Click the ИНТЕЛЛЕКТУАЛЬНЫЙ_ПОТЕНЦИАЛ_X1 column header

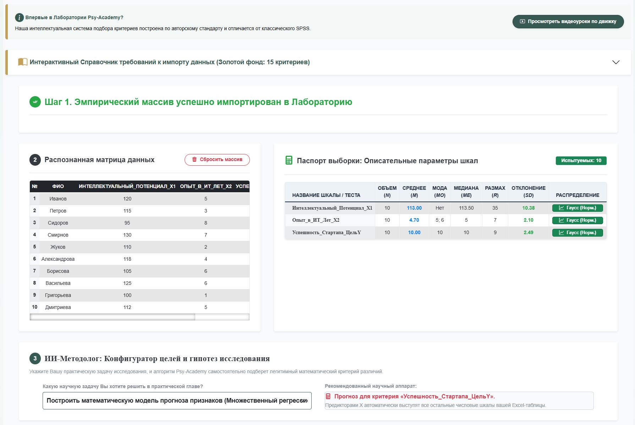click(127, 186)
